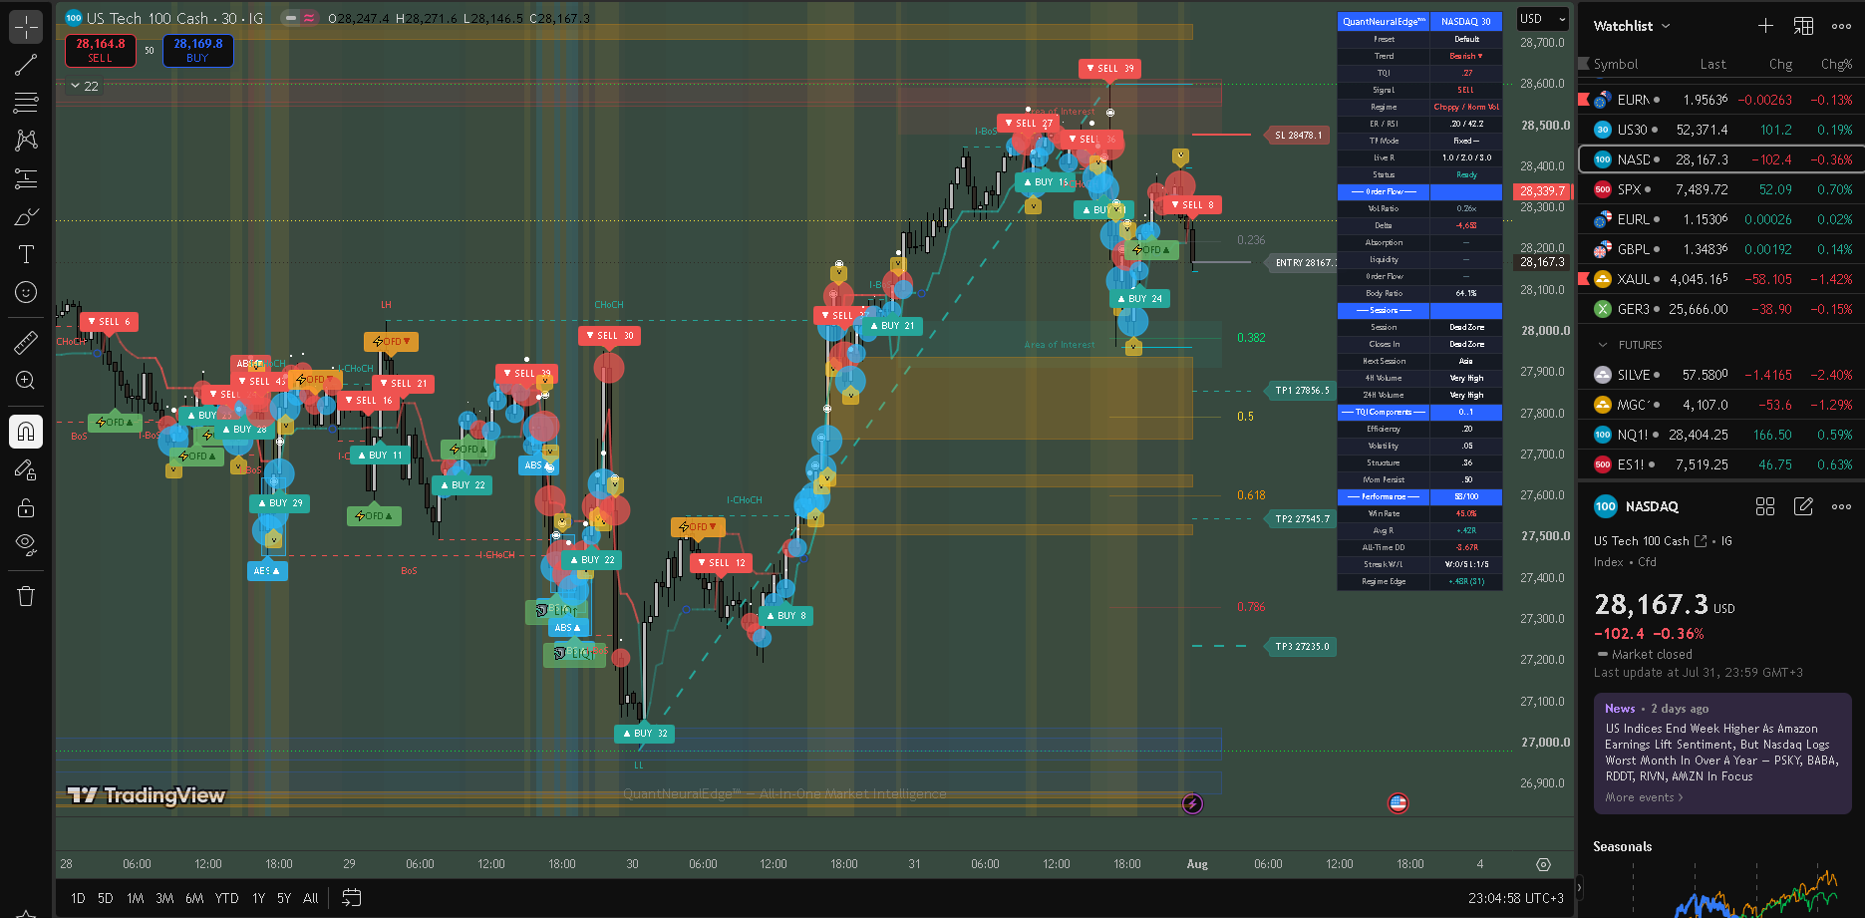Select the crosshair cursor tool

[26, 27]
